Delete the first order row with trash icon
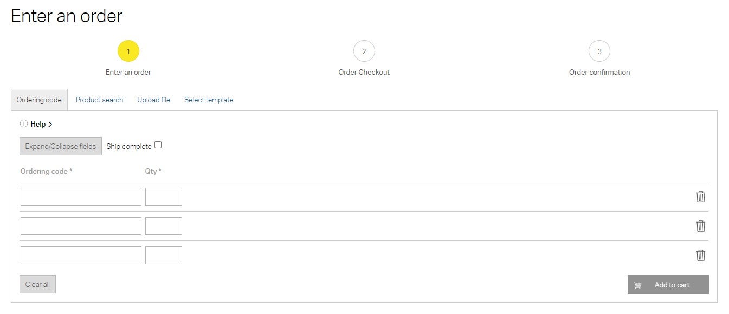This screenshot has width=729, height=314. coord(700,197)
